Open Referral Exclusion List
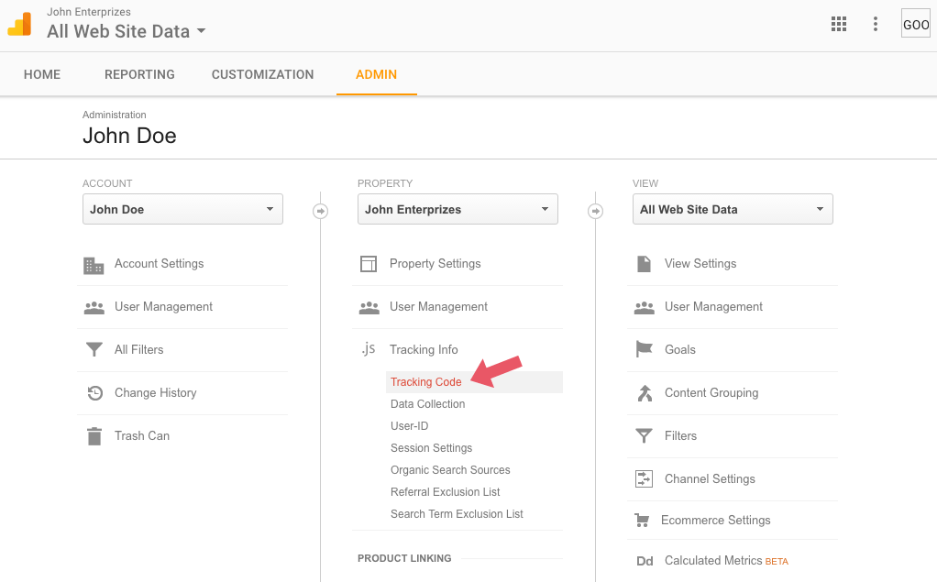Viewport: 937px width, 582px height. click(x=446, y=492)
